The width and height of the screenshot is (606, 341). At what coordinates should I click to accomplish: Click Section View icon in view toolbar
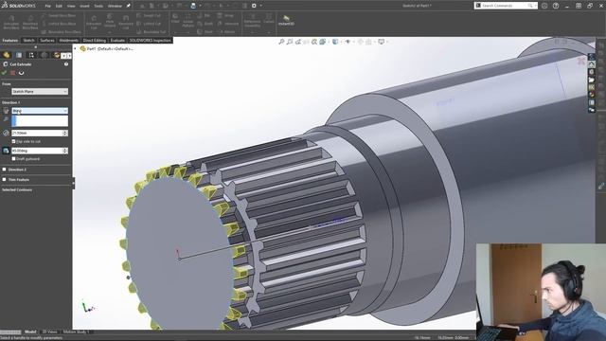(x=306, y=42)
